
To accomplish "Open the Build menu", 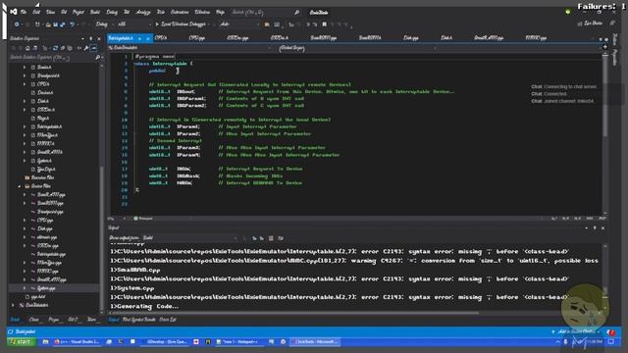I will click(95, 13).
